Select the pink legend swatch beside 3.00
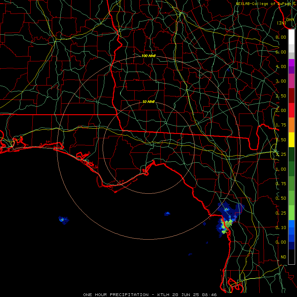Viewport: 297px width, 297px height. pos(291,81)
